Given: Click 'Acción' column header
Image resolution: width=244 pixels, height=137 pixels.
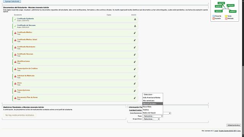Looking at the screenshot, I should pos(134,15).
